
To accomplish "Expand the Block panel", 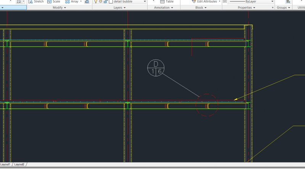I will coord(201,8).
